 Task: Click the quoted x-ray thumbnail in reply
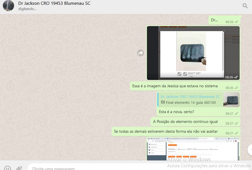231,100
